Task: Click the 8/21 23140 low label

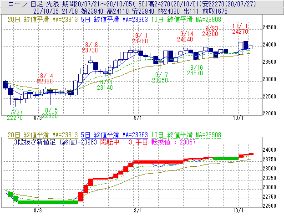Action: (105, 85)
